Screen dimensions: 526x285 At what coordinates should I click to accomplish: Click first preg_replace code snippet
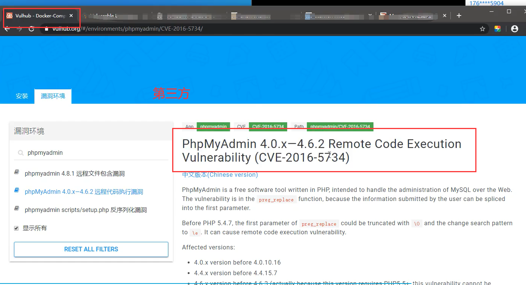276,199
